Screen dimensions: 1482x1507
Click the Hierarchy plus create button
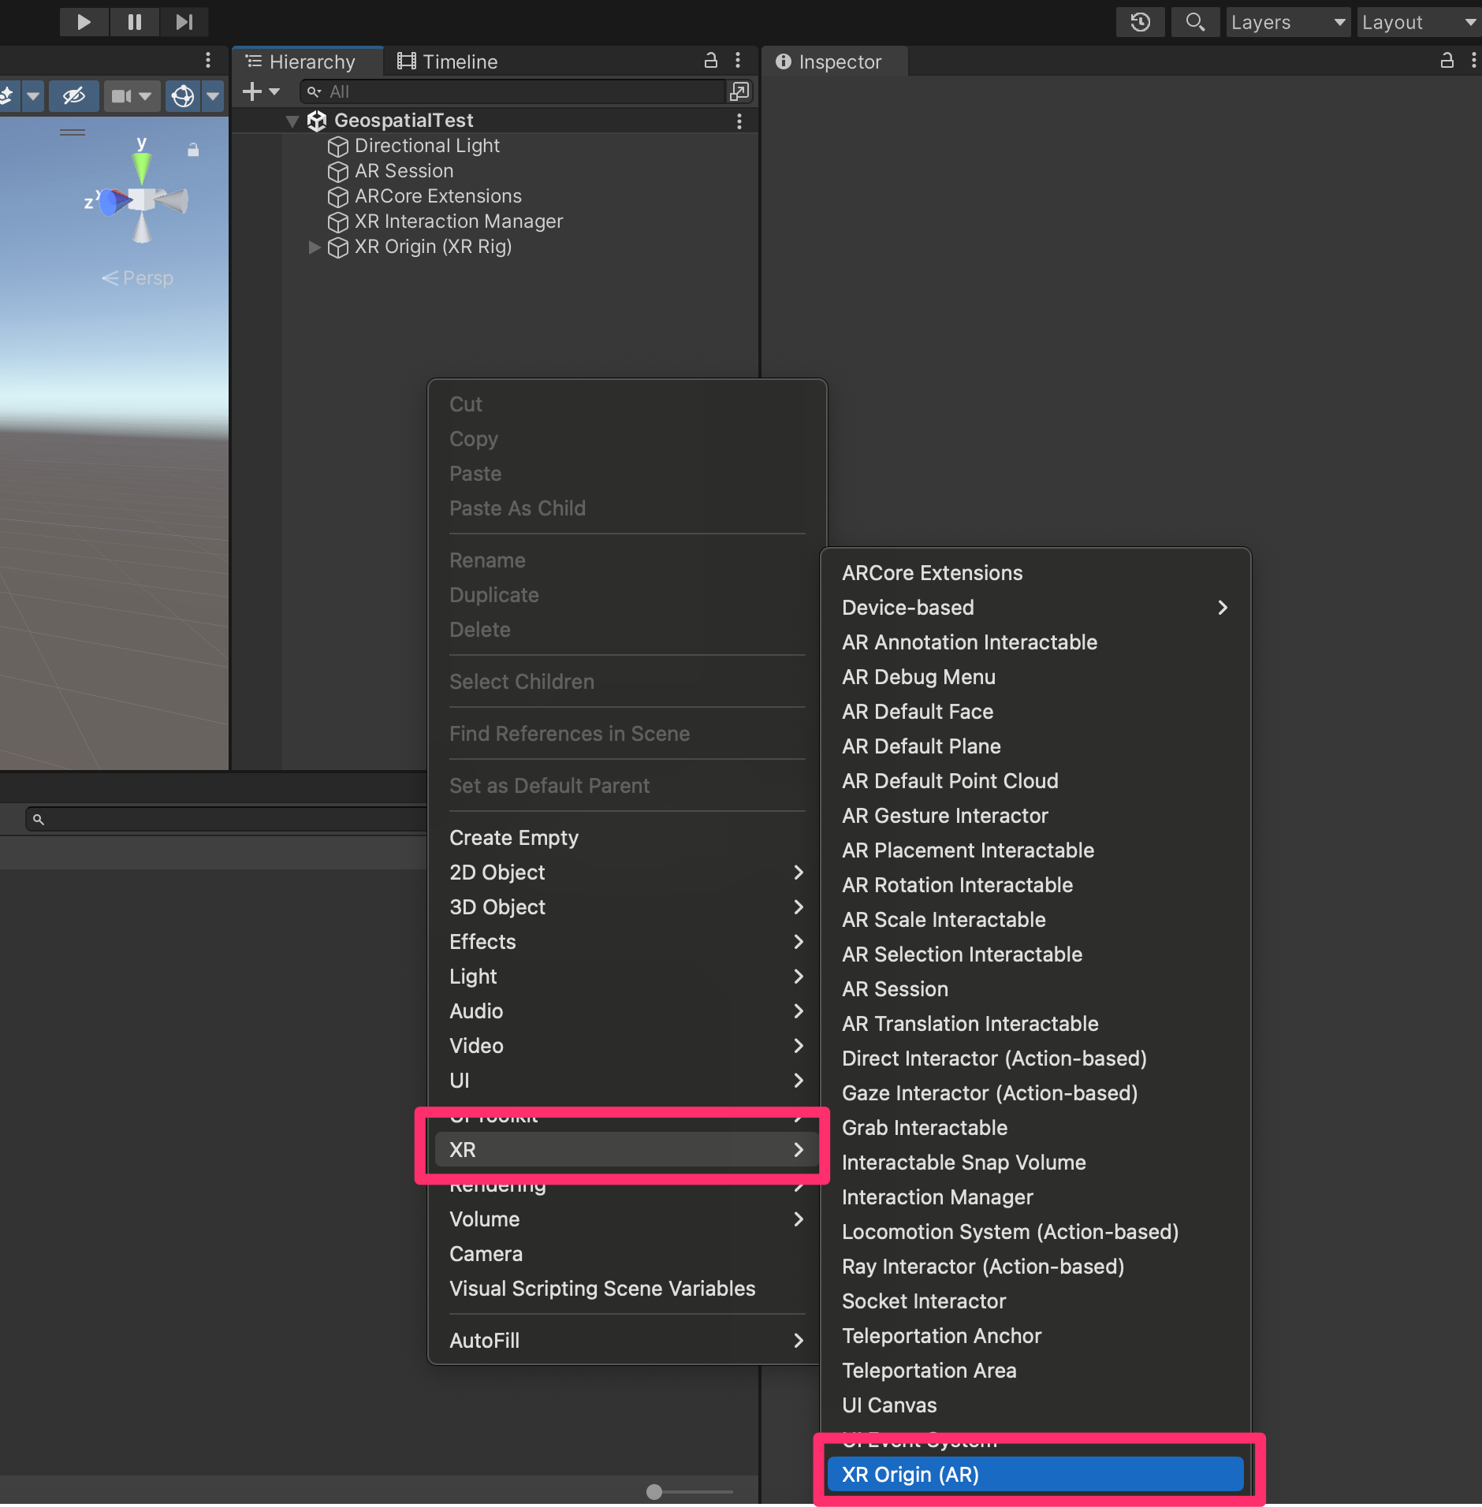coord(261,91)
